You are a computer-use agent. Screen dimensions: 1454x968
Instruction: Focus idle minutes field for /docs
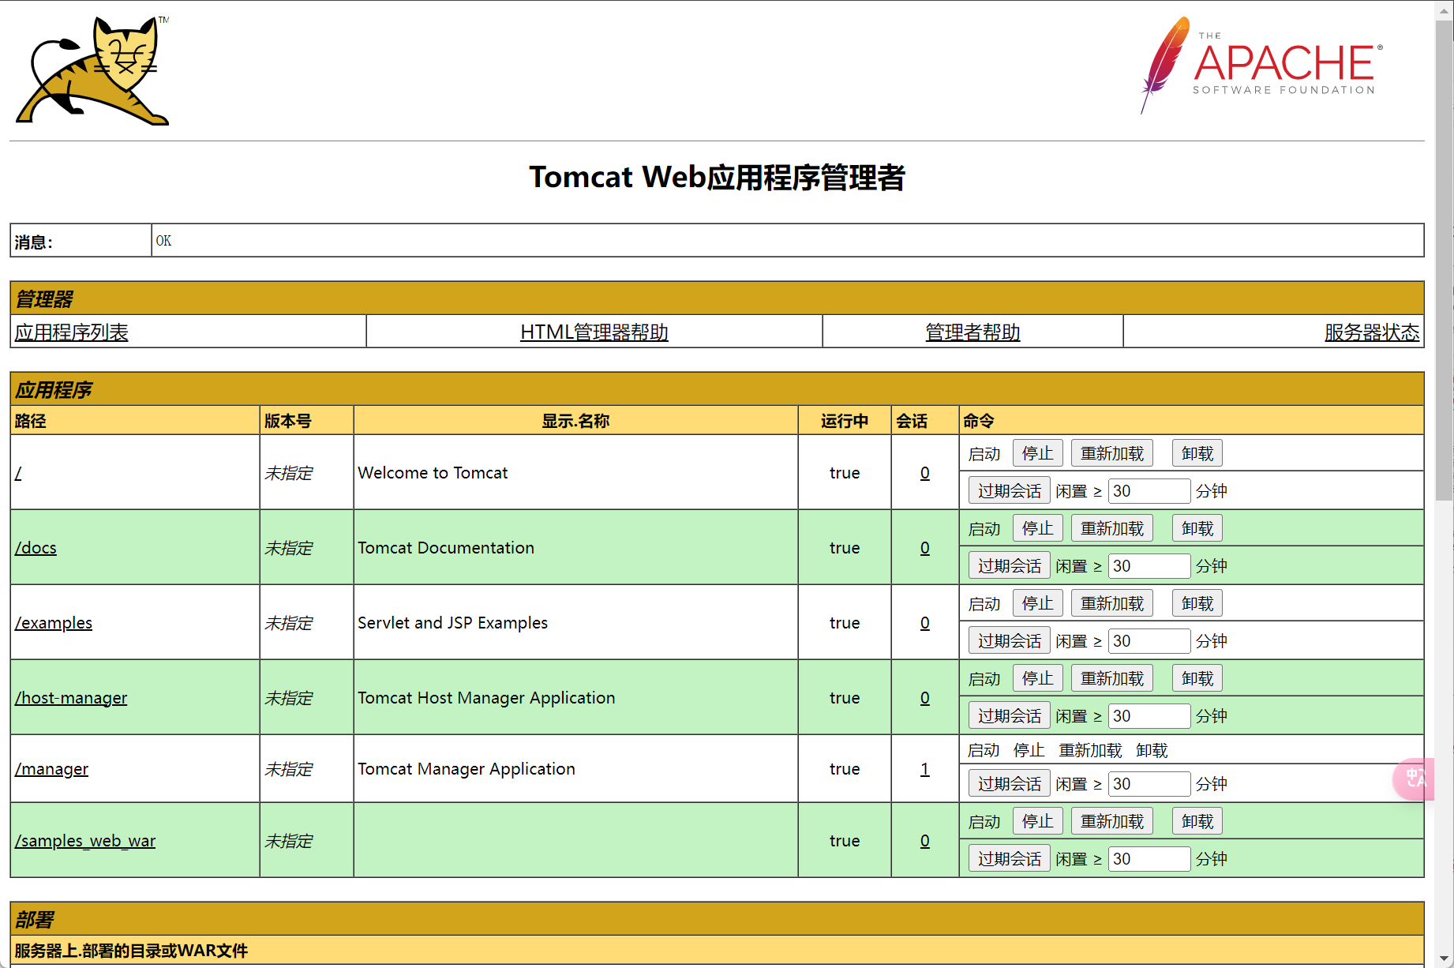click(x=1149, y=565)
